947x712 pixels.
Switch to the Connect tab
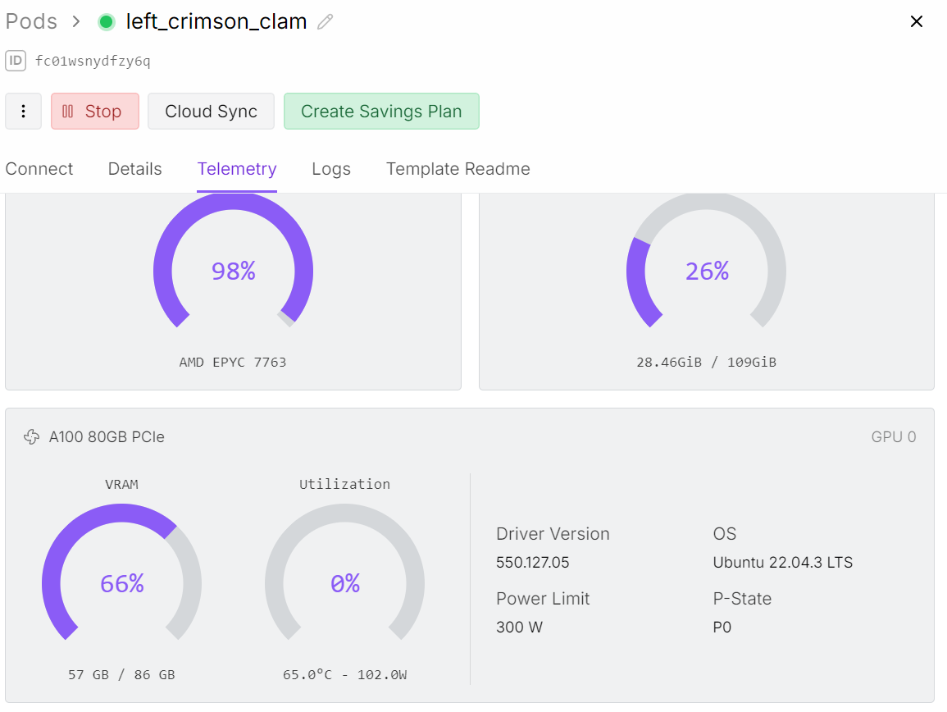(39, 169)
